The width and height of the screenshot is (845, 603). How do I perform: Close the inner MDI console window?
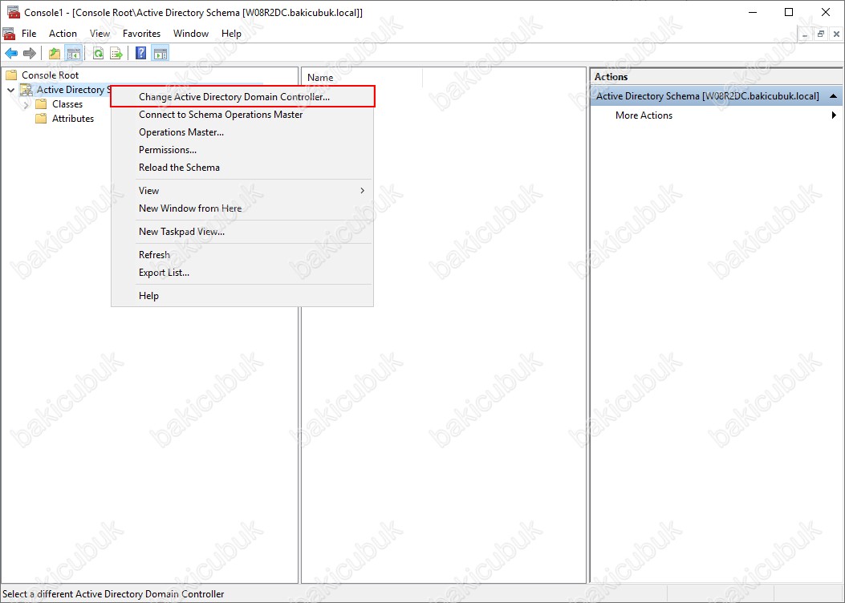pyautogui.click(x=836, y=34)
